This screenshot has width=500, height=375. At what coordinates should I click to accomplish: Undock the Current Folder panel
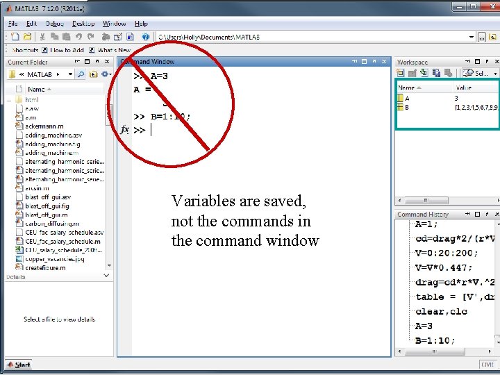click(x=97, y=62)
